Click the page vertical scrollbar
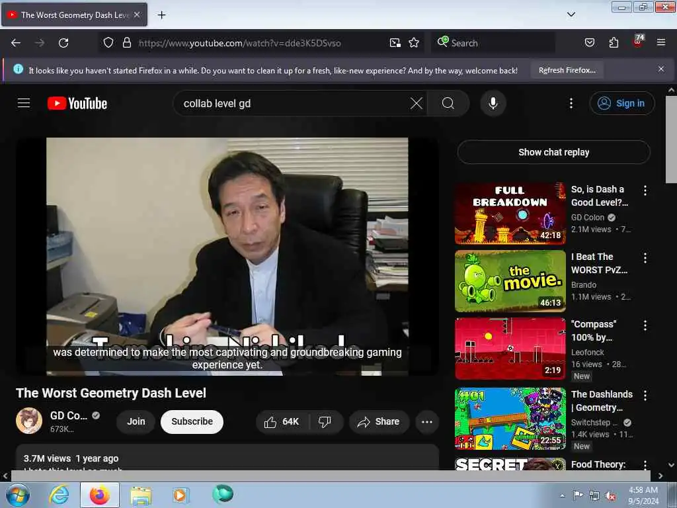Viewport: 677px width, 508px height. pos(671,140)
